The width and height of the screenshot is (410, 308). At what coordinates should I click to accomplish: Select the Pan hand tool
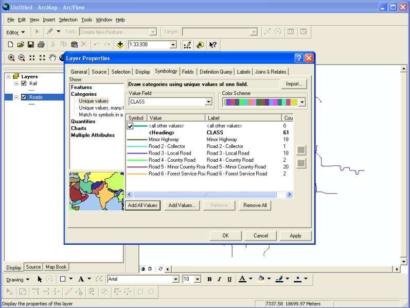tap(52, 58)
